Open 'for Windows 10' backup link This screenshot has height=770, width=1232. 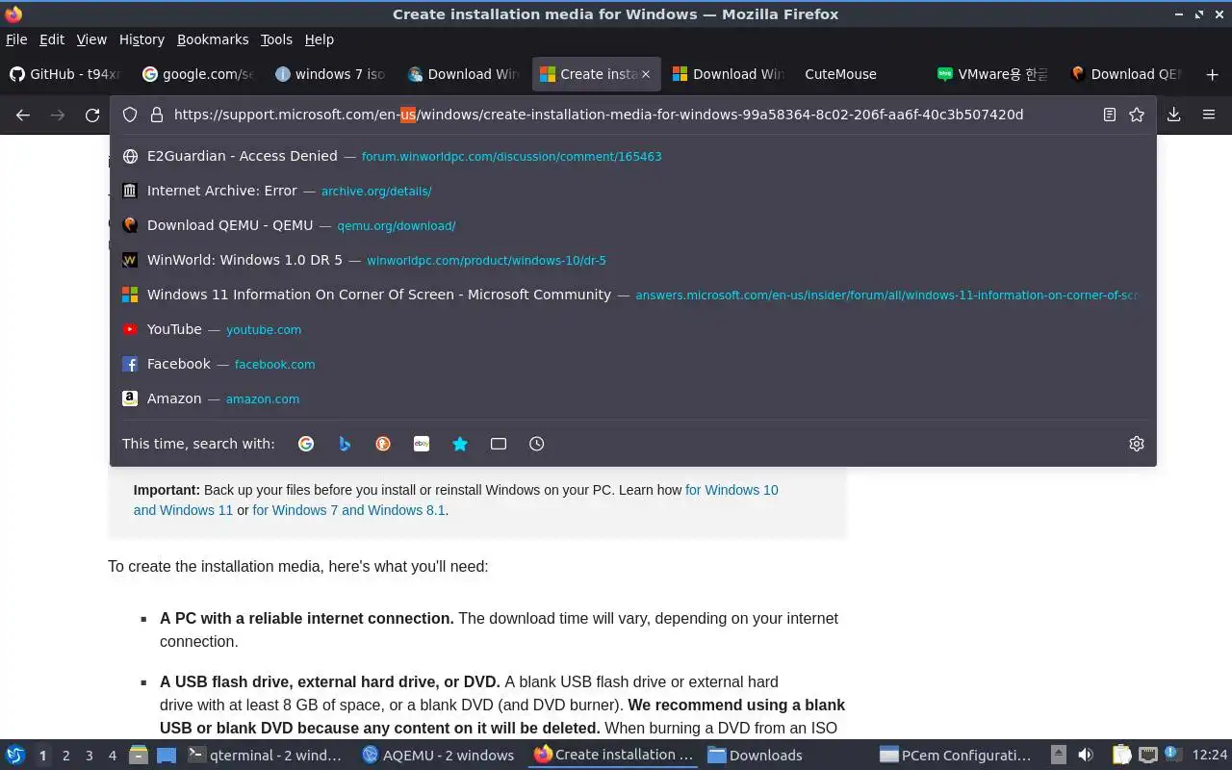(731, 490)
